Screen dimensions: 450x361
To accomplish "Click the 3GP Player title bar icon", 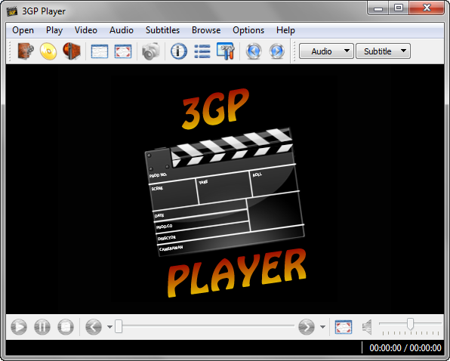I will 12,11.
